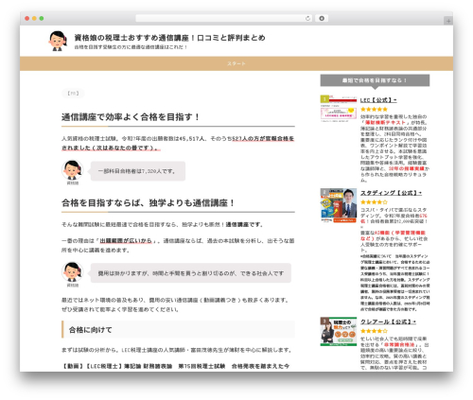Click the 一部科目合格者は speech bubble
Viewport: 473px width, 400px height.
coord(138,171)
